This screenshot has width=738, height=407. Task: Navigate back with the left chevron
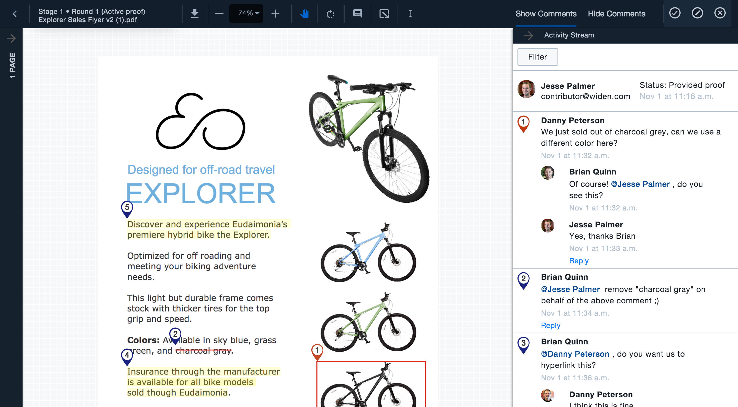click(x=14, y=13)
